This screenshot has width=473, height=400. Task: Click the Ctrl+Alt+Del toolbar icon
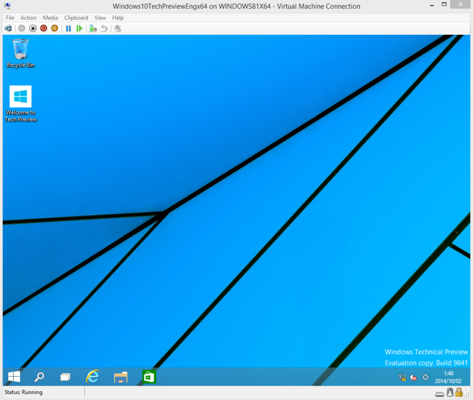click(8, 28)
